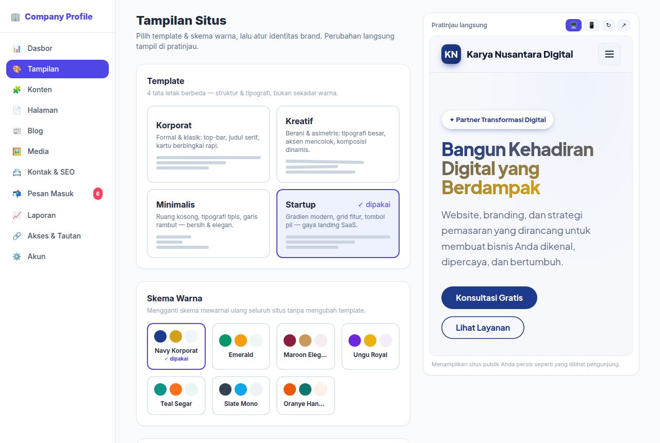
Task: Select the Slate Mono color scheme
Action: tap(241, 396)
